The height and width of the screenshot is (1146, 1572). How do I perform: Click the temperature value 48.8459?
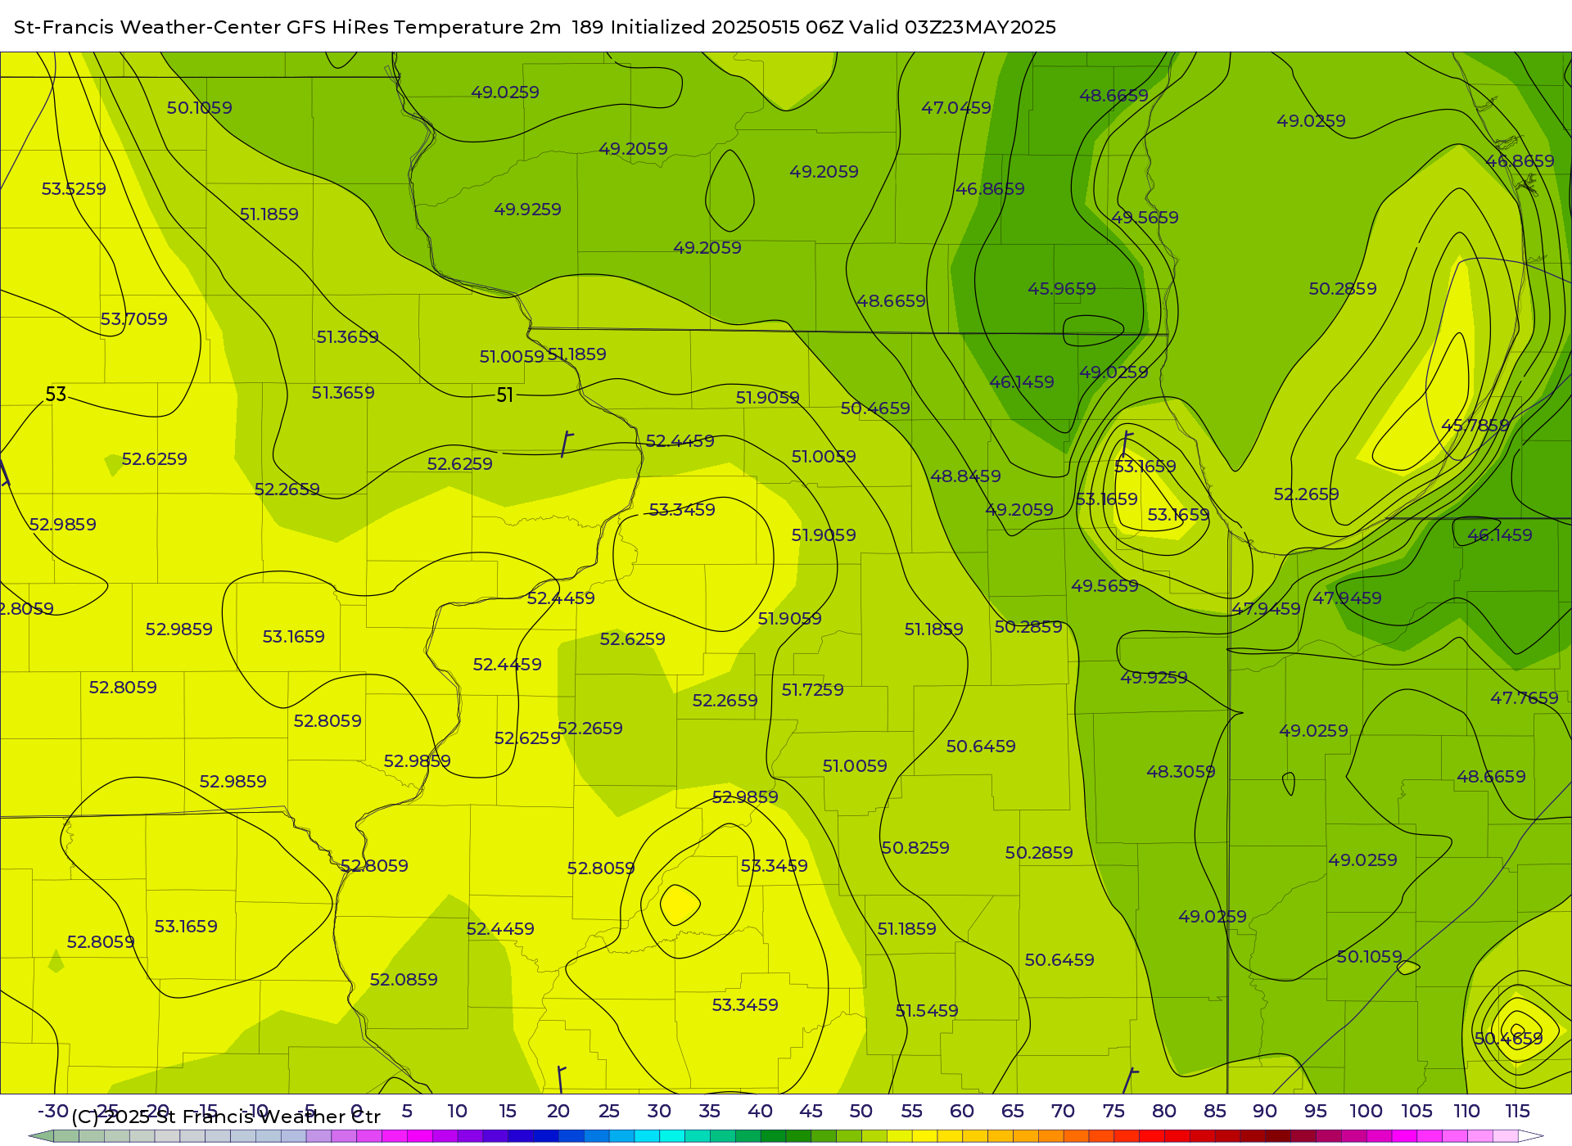965,476
